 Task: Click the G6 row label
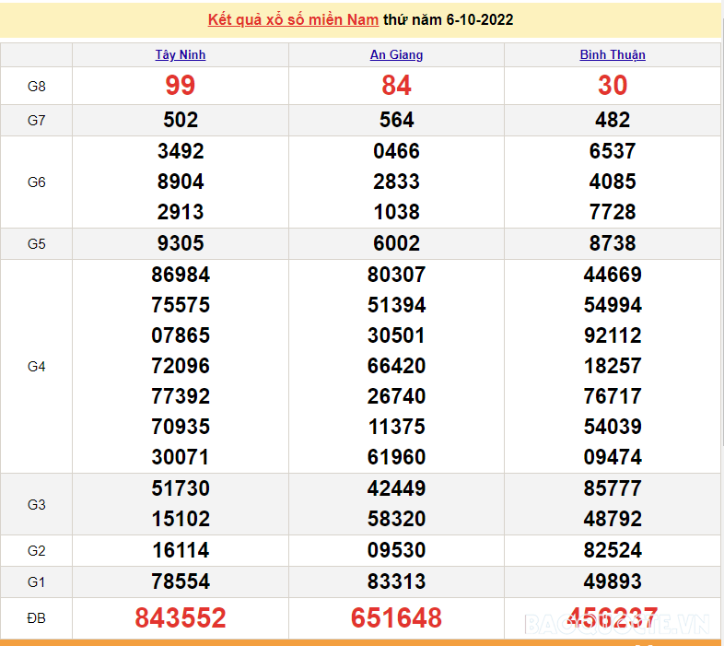coord(36,182)
